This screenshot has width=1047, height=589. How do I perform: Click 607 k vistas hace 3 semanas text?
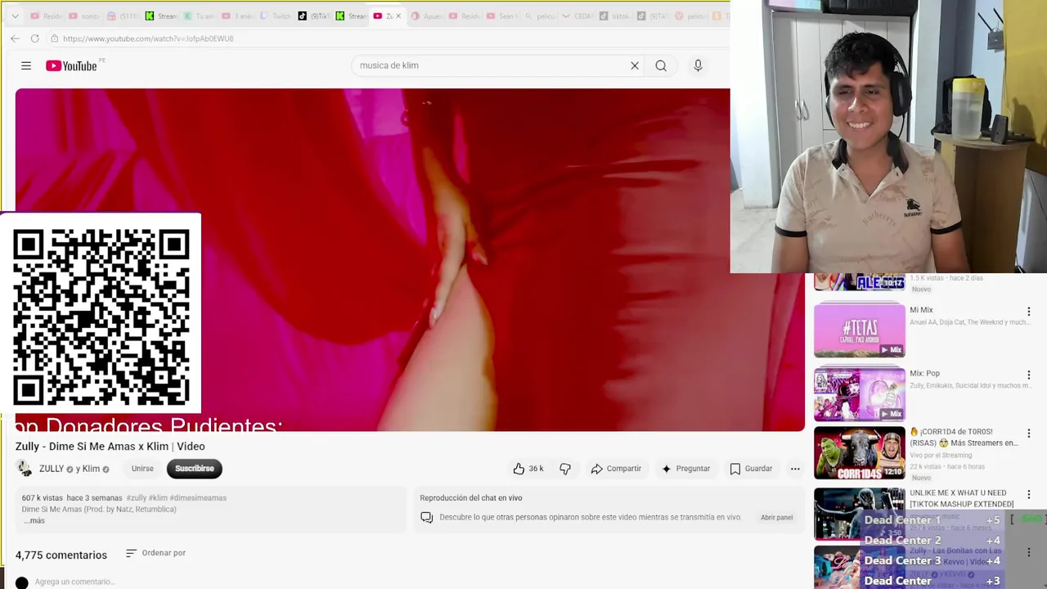click(x=72, y=498)
